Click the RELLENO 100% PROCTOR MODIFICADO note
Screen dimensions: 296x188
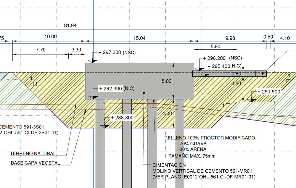[210, 138]
